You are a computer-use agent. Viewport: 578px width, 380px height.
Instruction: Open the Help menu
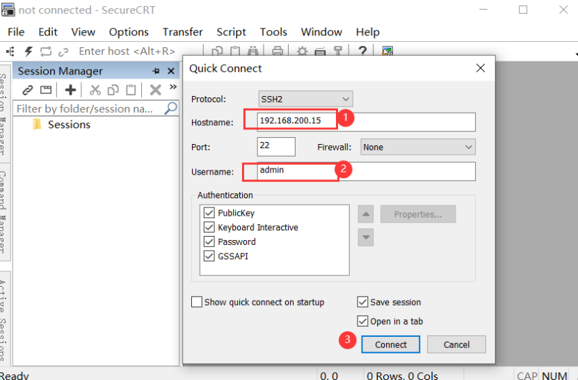point(367,32)
